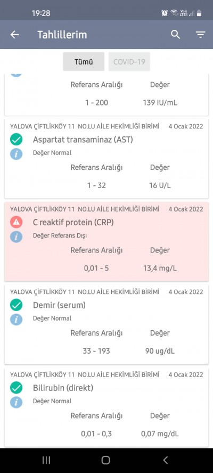
Task: Tap info icon for Bilirubin (direkt)
Action: (x=17, y=402)
